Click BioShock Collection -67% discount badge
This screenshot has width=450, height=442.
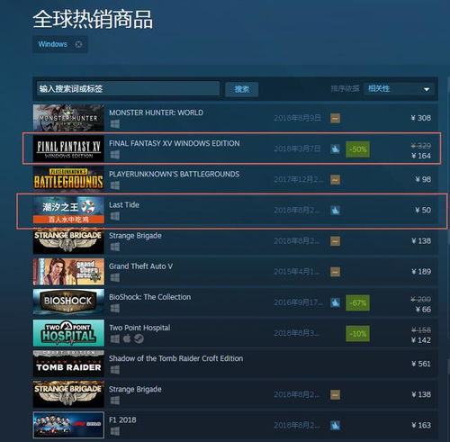pyautogui.click(x=357, y=302)
